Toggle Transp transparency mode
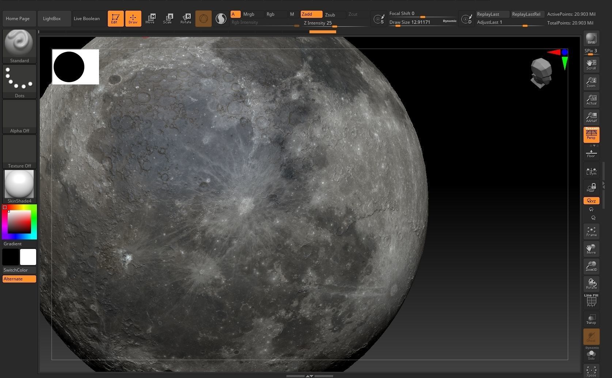The image size is (612, 378). coord(591,319)
